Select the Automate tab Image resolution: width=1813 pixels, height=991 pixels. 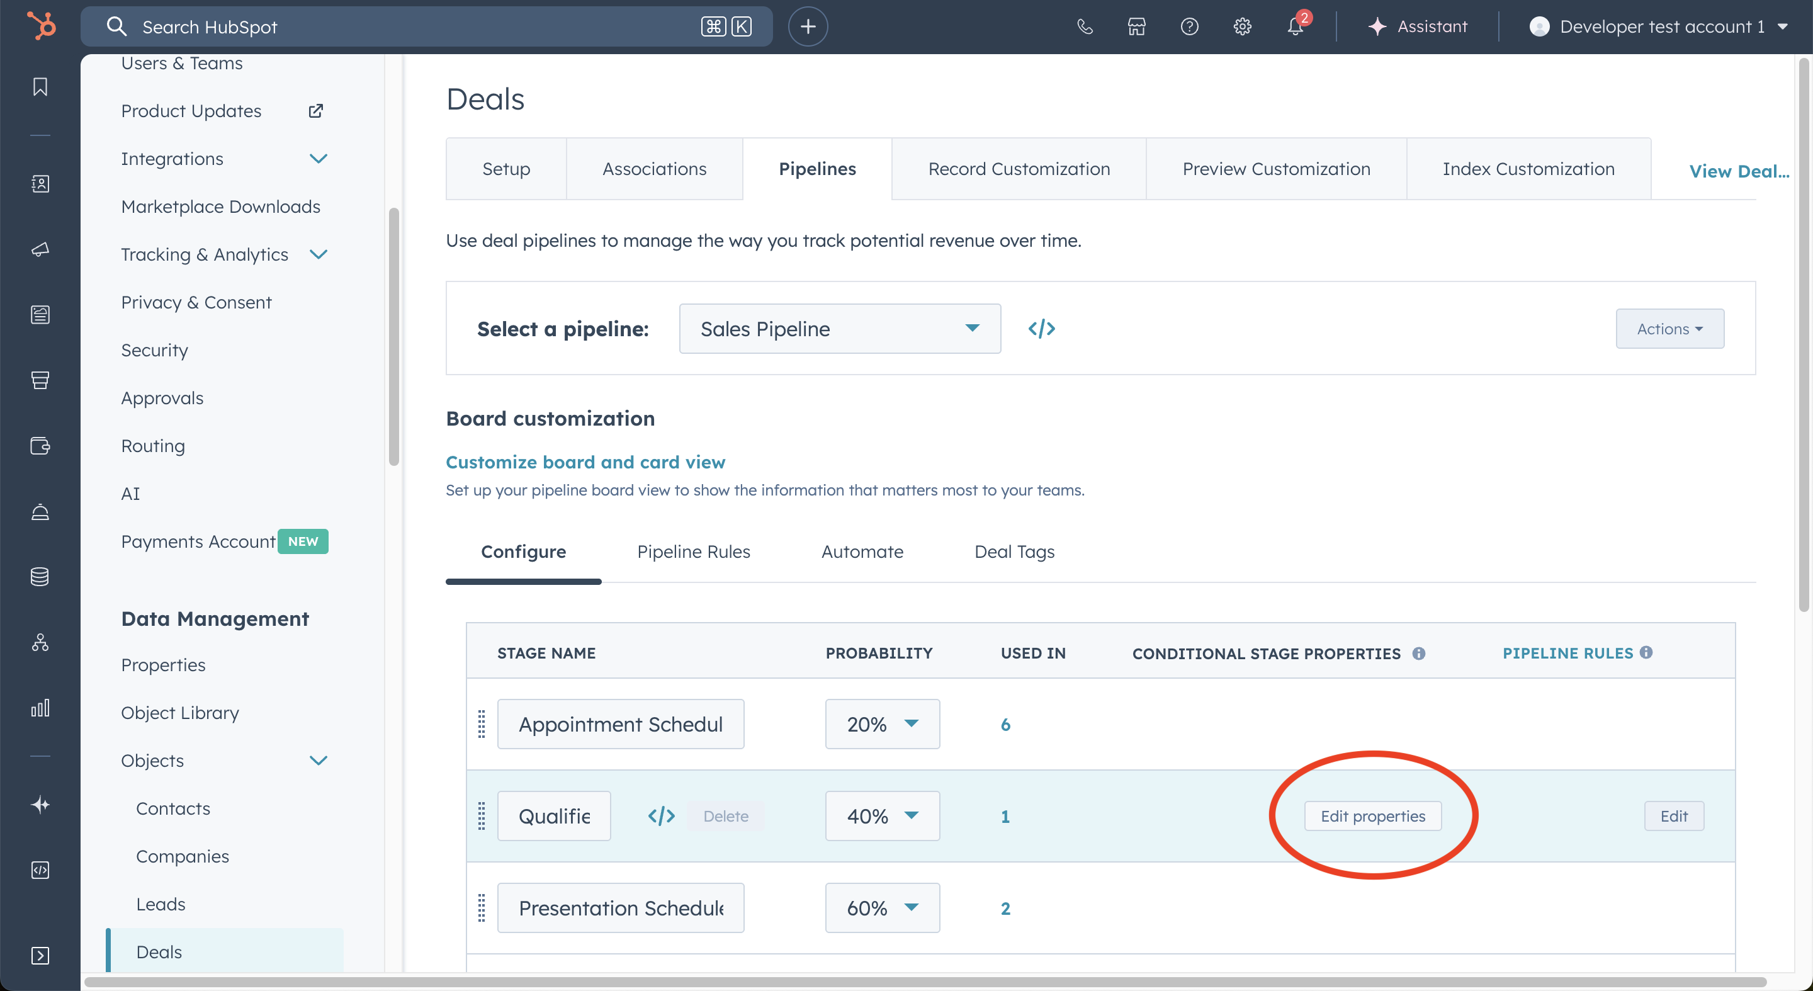point(861,552)
